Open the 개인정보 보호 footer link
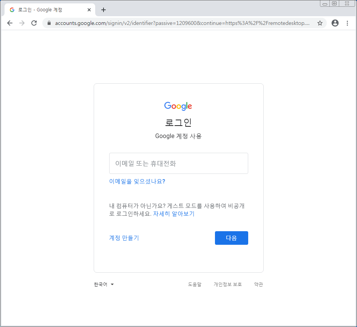Screen dimensions: 357x327 coord(228,284)
